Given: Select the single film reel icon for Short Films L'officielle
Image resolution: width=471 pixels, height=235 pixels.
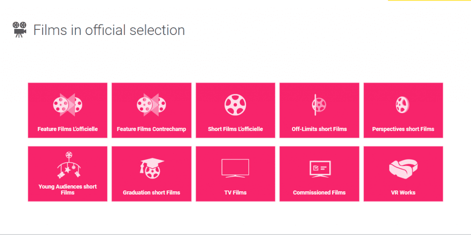Looking at the screenshot, I should pyautogui.click(x=235, y=105).
